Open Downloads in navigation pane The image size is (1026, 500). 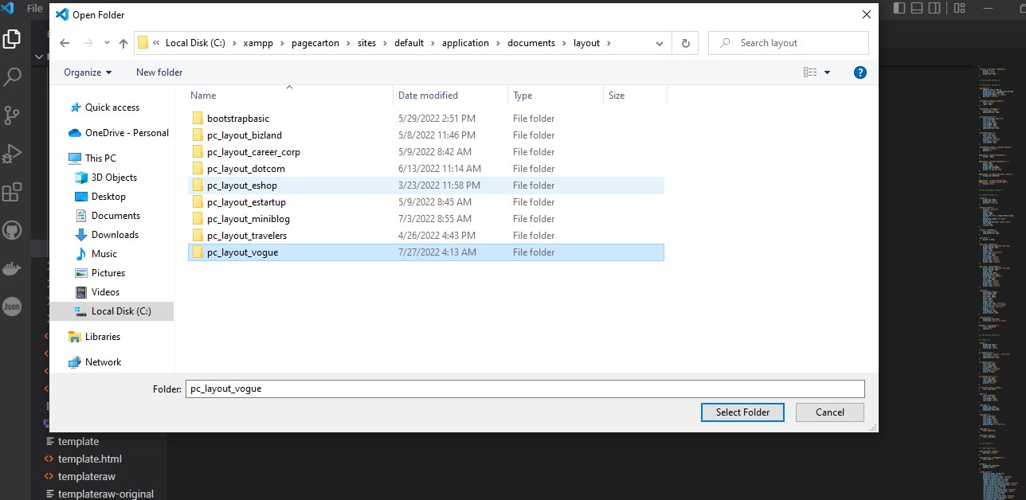tap(115, 235)
